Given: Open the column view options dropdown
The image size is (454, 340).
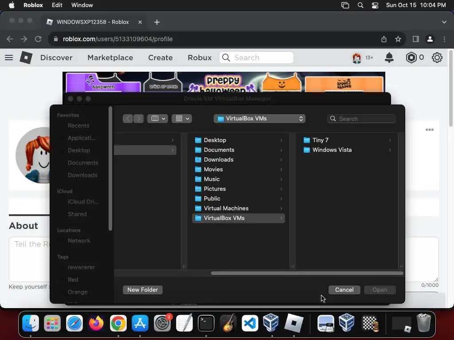Looking at the screenshot, I should coord(158,119).
